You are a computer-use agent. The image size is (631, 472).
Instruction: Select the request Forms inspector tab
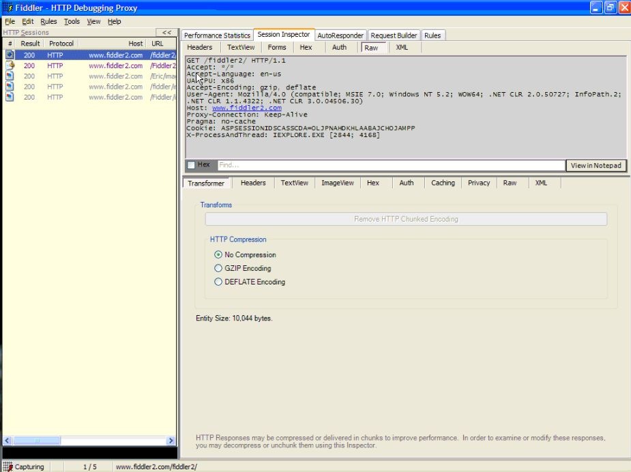tap(277, 48)
